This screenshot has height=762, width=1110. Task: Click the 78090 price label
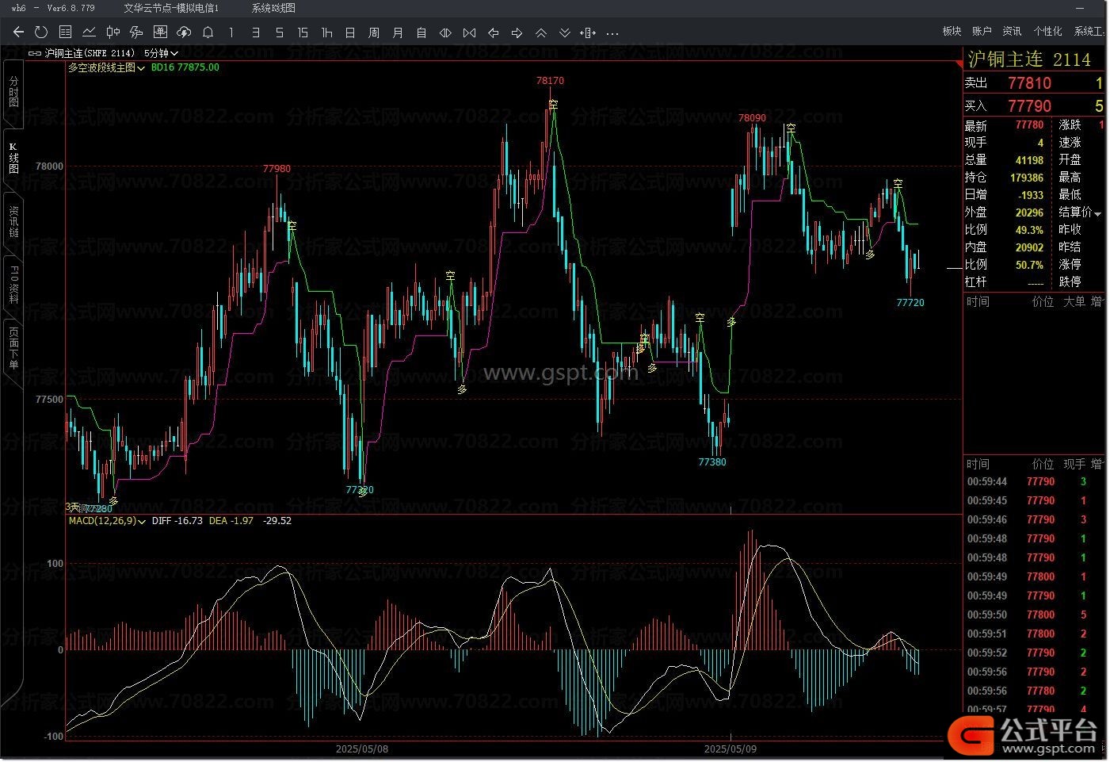[752, 118]
